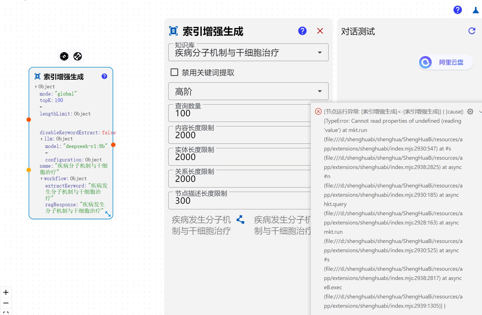Click the gear icon in the error notification

pos(470,112)
